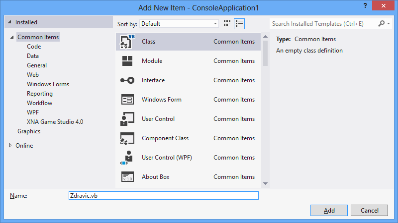Switch to small icons view
Screen dimensions: 398x223
[x=227, y=23]
